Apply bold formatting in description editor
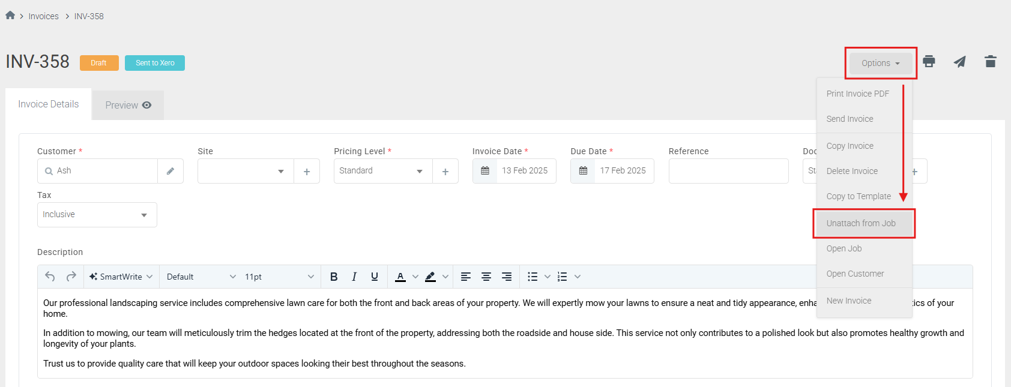The image size is (1011, 387). point(334,277)
